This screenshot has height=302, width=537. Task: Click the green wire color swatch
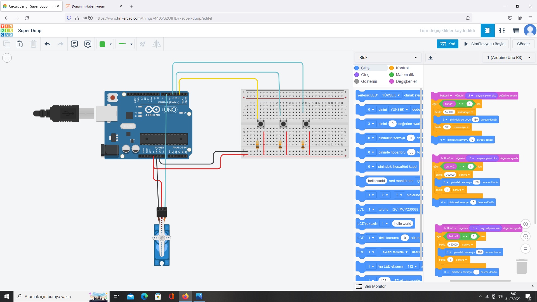coord(102,44)
